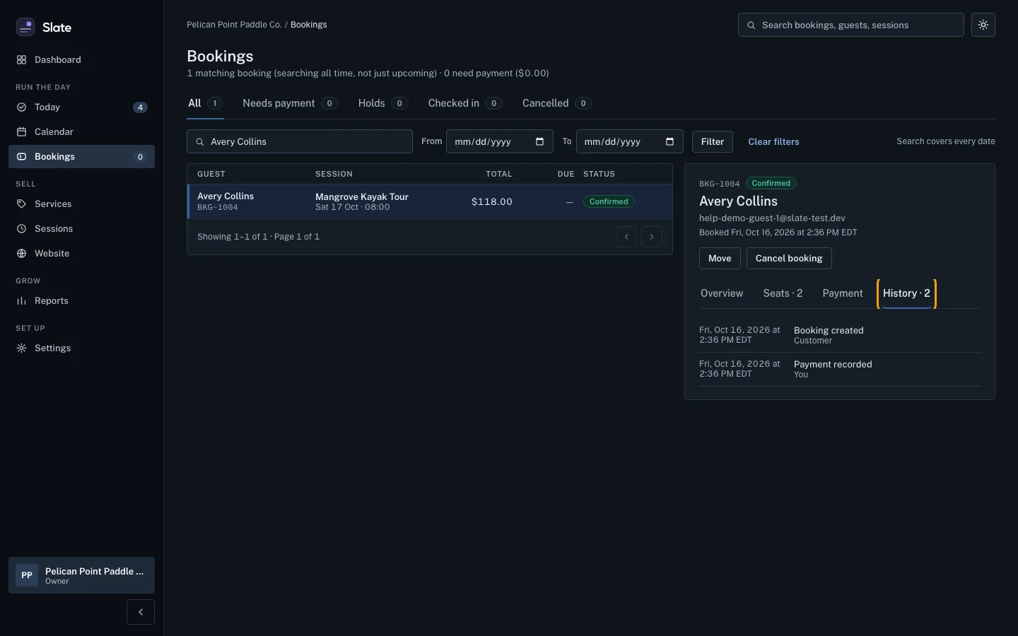Switch to the Cancelled tab
The height and width of the screenshot is (636, 1018).
556,103
